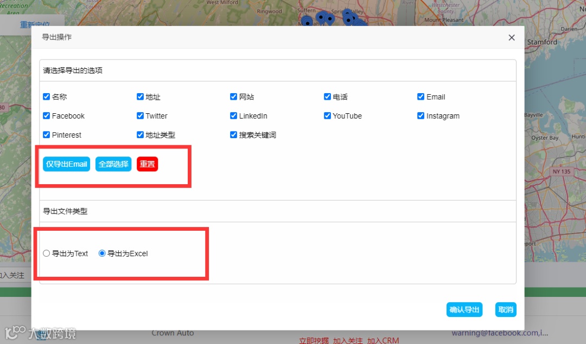
Task: Click the Oyster Bay map label
Action: coord(545,138)
